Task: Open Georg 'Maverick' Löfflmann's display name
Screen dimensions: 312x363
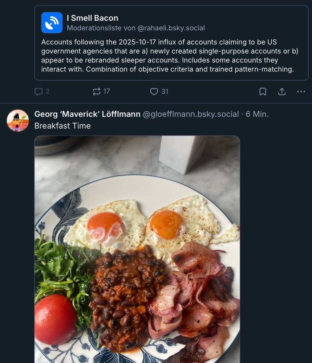Action: (x=87, y=114)
